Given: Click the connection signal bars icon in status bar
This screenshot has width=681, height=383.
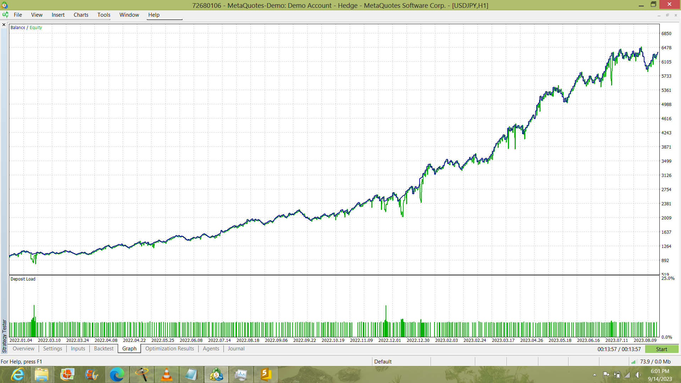Looking at the screenshot, I should click(633, 362).
